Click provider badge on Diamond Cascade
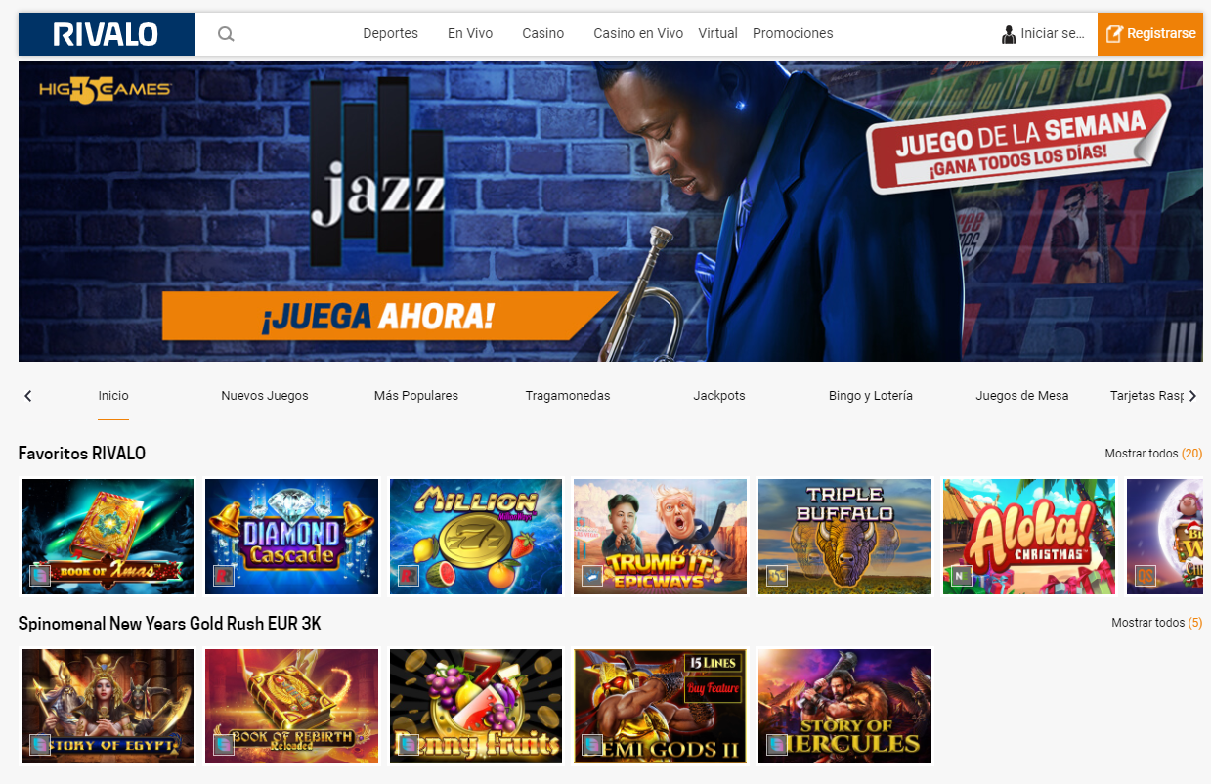This screenshot has height=784, width=1211. pyautogui.click(x=224, y=576)
